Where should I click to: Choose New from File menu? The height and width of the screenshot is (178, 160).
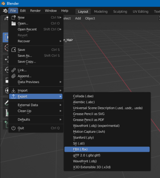pos(36,18)
